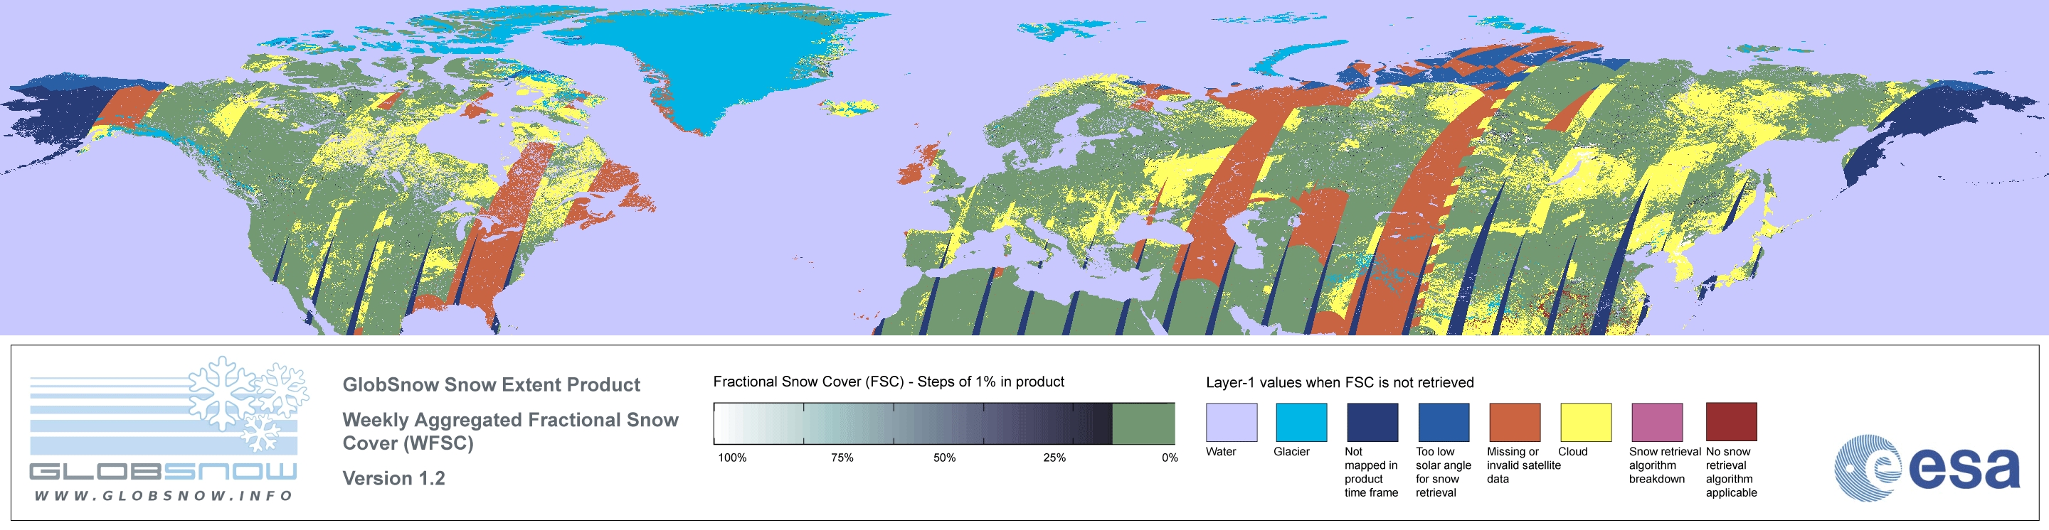This screenshot has width=2049, height=530.
Task: Click the Glacier legend color swatch
Action: (1301, 422)
